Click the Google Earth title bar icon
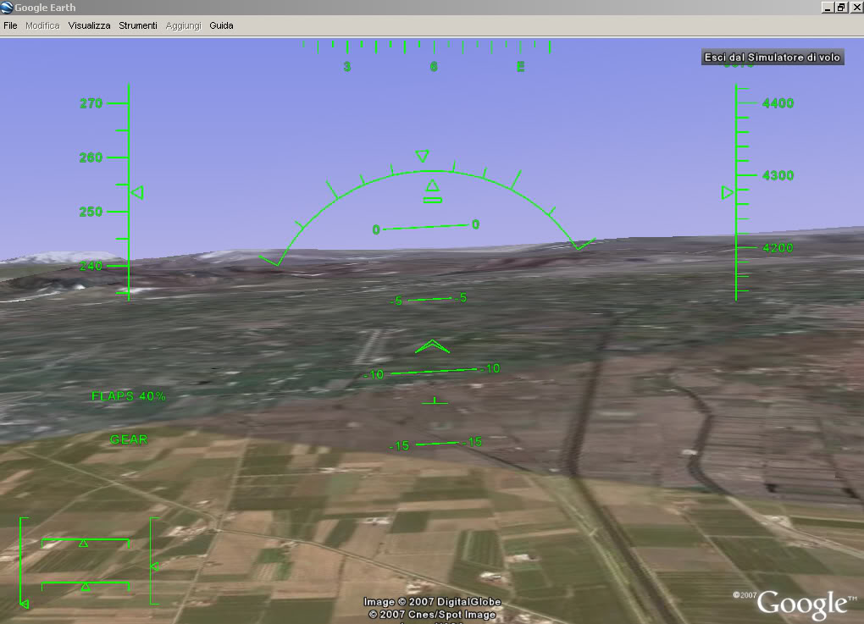Screen dimensions: 864x624 (7, 8)
